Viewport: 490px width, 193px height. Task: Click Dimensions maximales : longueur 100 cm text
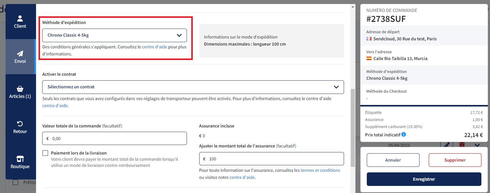coord(245,44)
